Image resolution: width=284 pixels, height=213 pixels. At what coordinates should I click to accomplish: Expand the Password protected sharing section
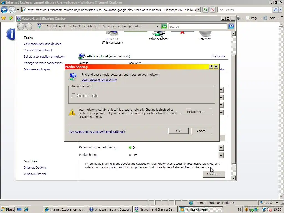pyautogui.click(x=221, y=148)
